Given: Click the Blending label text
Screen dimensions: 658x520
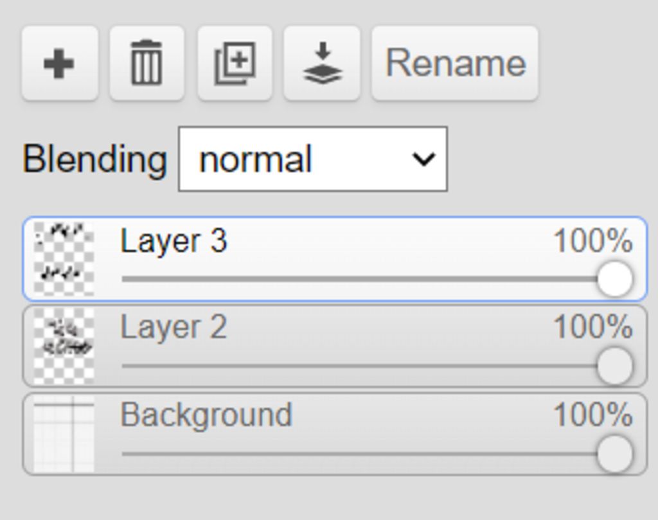Looking at the screenshot, I should pos(94,159).
